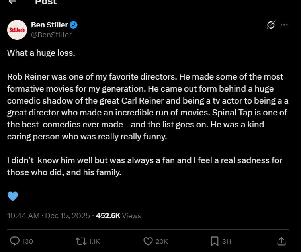Open the three-dot more options menu

[x=284, y=25]
